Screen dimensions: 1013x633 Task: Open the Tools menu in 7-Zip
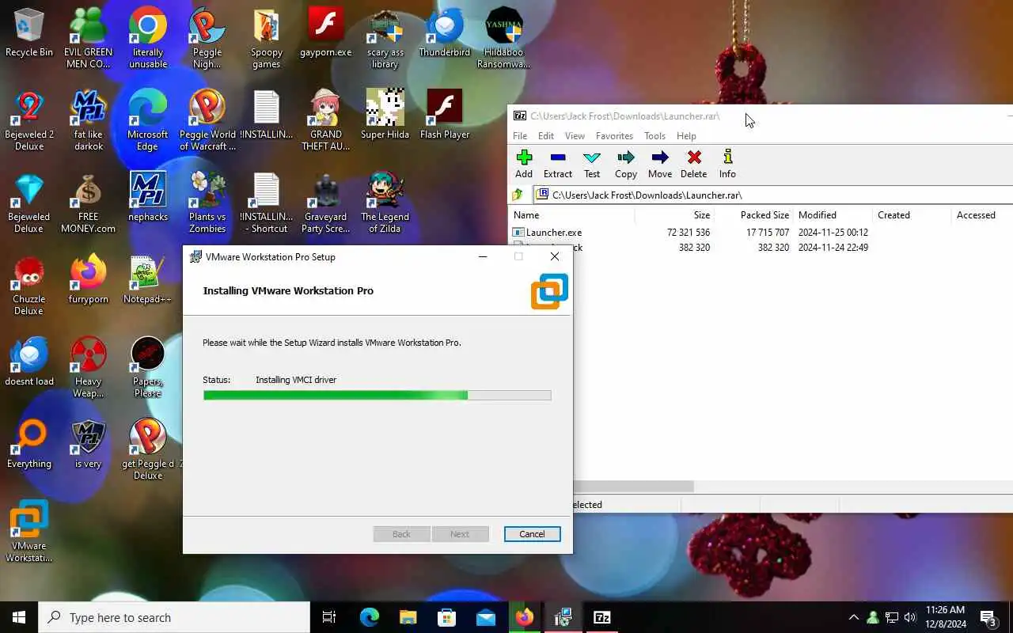click(x=654, y=136)
